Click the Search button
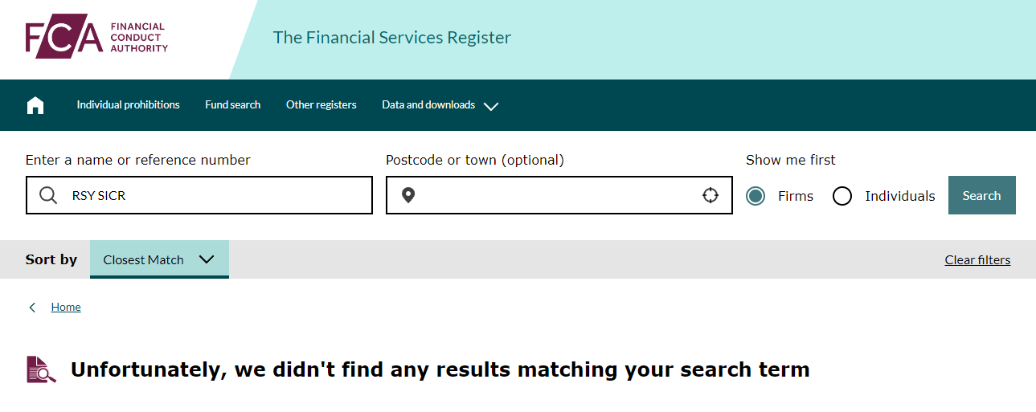The image size is (1036, 412). (x=982, y=195)
